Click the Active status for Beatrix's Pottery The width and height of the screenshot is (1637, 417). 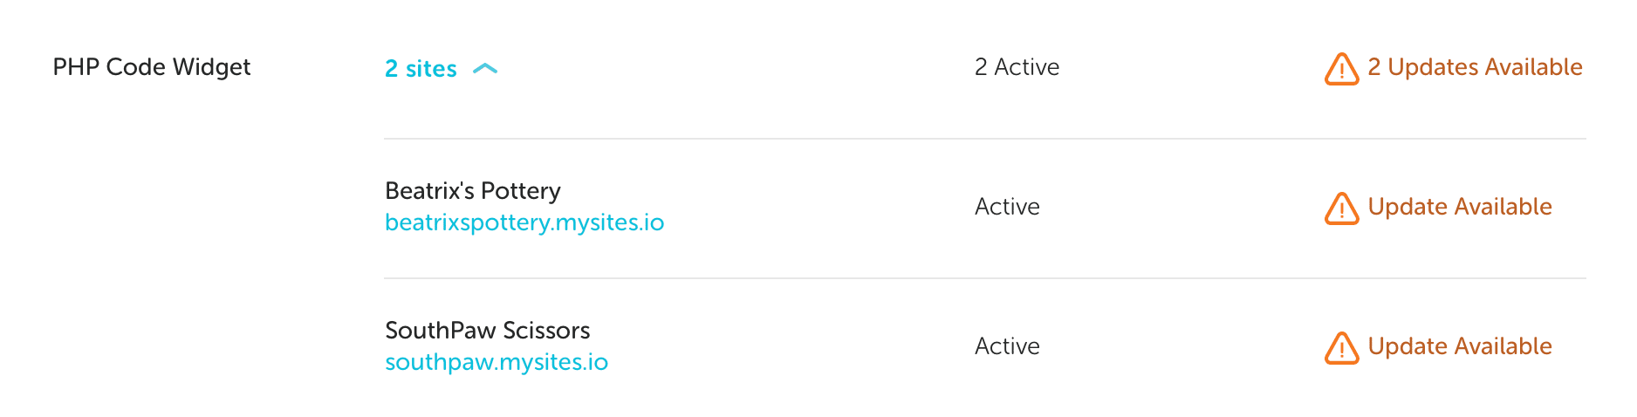pos(1007,207)
